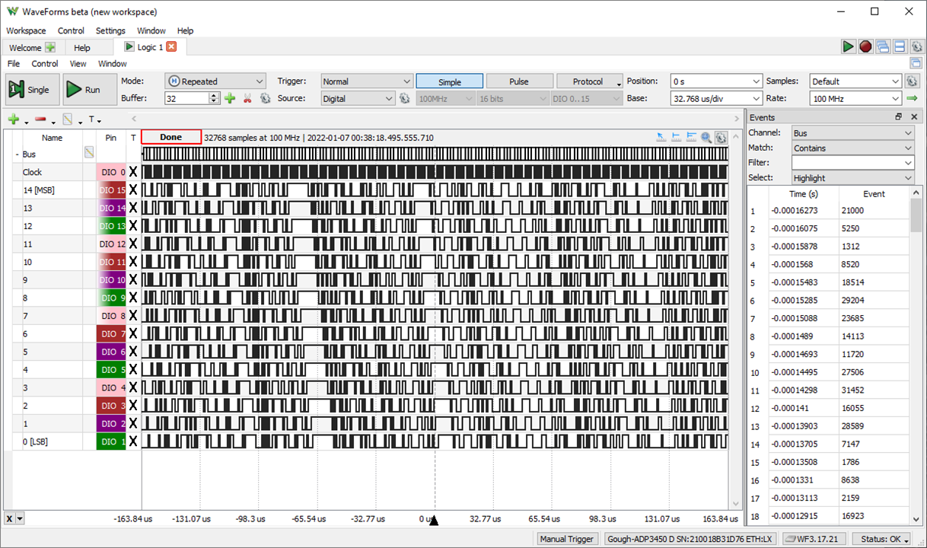Open the View menu of Logic instrument

pos(78,64)
